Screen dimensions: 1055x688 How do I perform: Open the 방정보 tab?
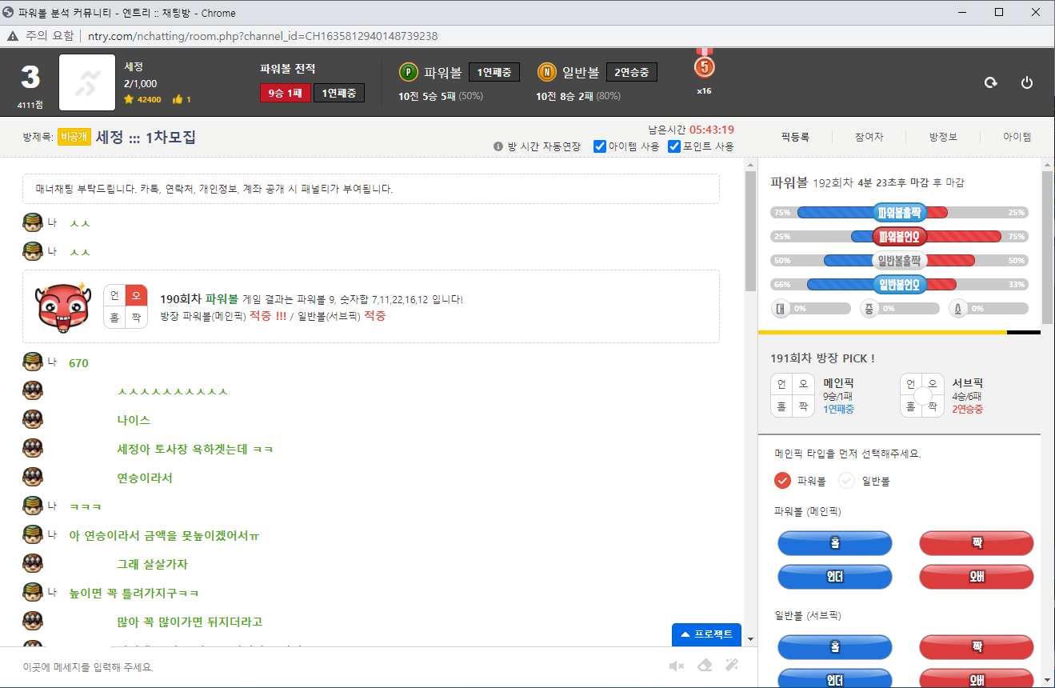point(943,137)
